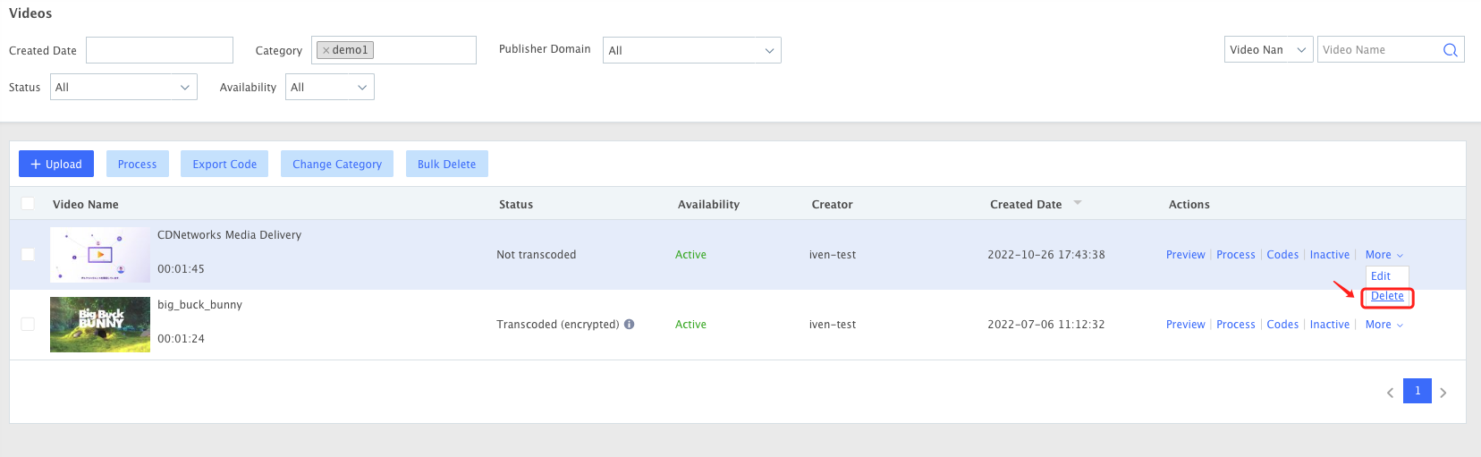Preview the big_buck_bunny video
This screenshot has height=457, width=1481.
tap(1185, 325)
